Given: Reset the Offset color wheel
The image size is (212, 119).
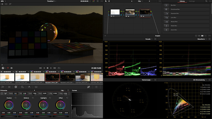Looking at the screenshot, I should click(x=67, y=98).
